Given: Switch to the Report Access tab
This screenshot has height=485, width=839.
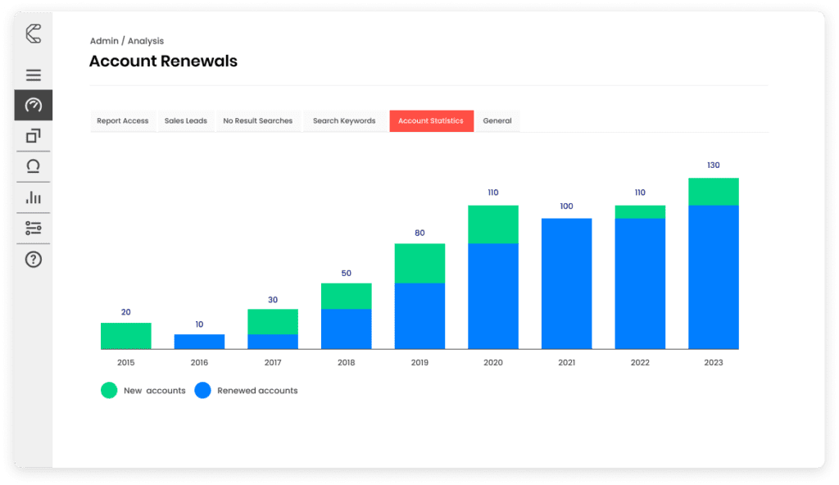Looking at the screenshot, I should 123,121.
